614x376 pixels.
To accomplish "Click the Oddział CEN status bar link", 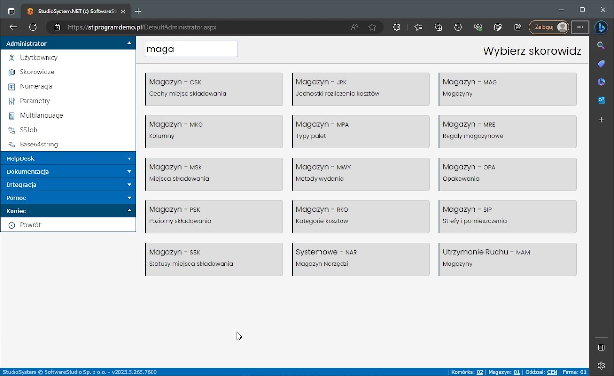I will [552, 372].
